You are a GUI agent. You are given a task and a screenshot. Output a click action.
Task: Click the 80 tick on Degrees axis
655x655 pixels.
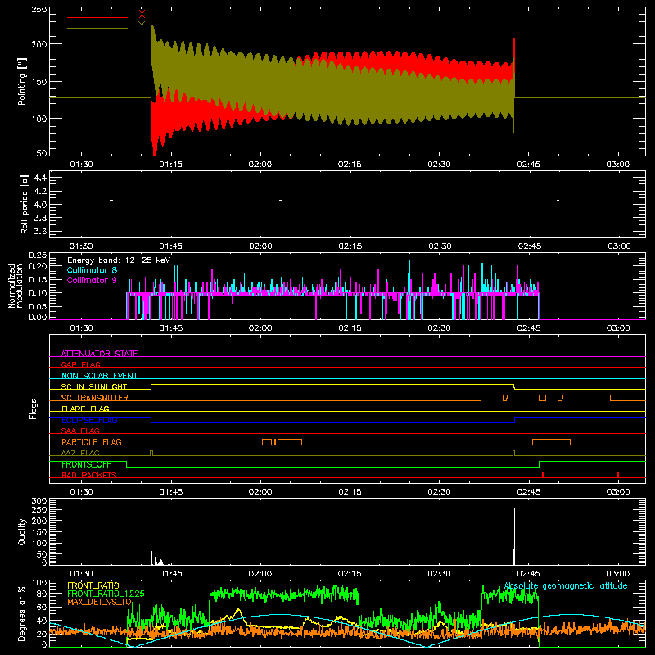[42, 594]
